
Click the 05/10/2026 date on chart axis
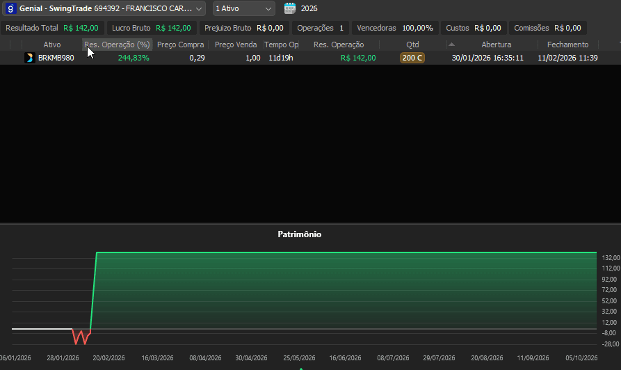click(581, 357)
